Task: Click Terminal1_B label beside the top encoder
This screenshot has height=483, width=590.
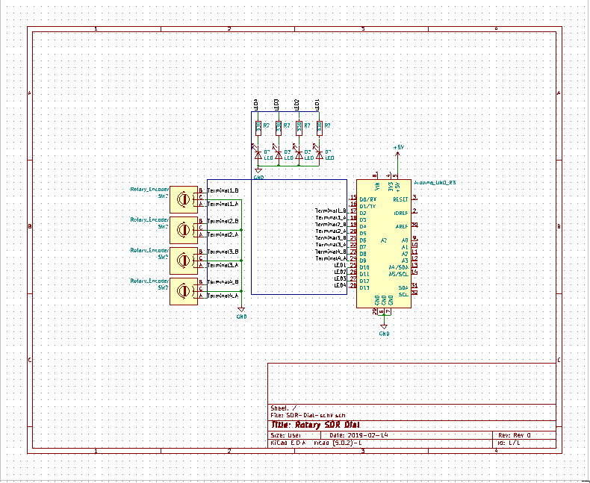Action: tap(223, 192)
